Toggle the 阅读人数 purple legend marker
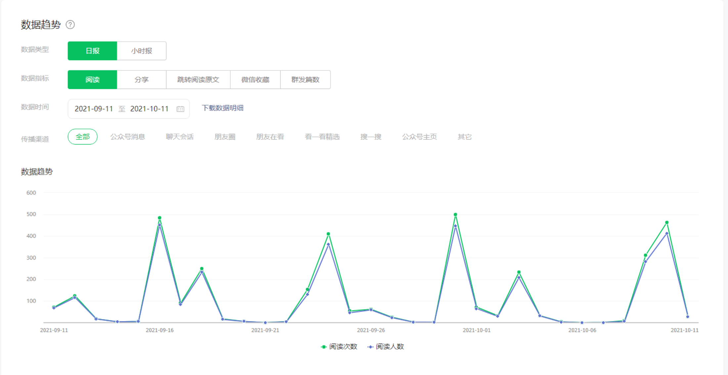The height and width of the screenshot is (375, 728). click(x=371, y=347)
